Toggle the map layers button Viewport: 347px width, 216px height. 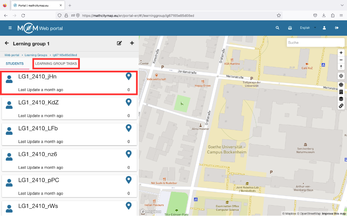(x=341, y=99)
